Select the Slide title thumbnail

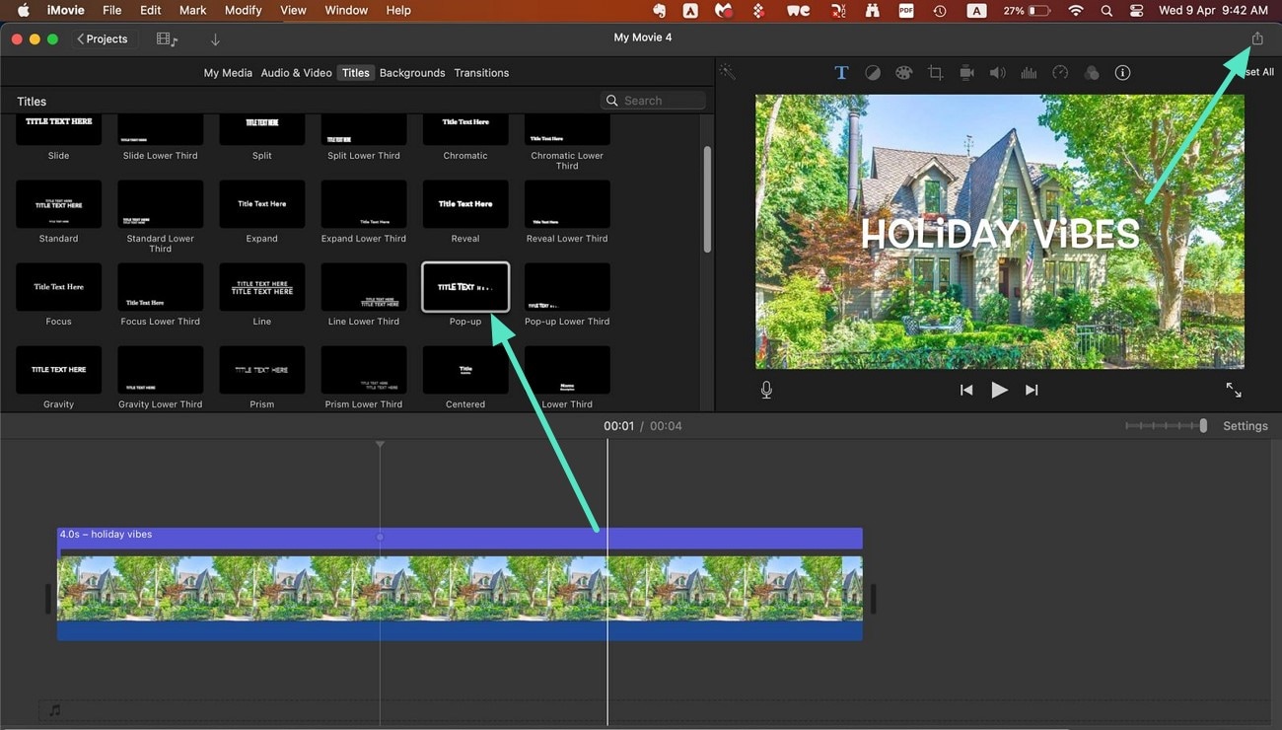[58, 129]
